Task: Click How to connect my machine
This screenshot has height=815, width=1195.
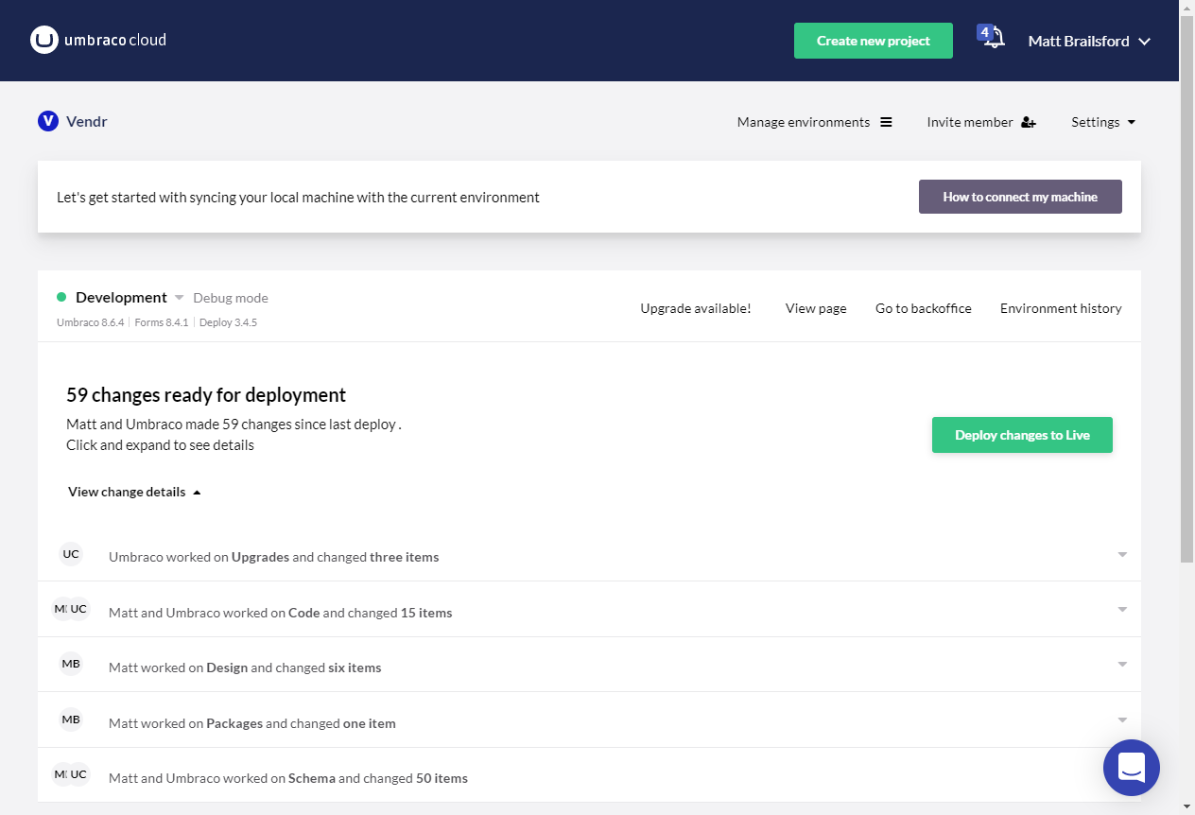Action: (1020, 197)
